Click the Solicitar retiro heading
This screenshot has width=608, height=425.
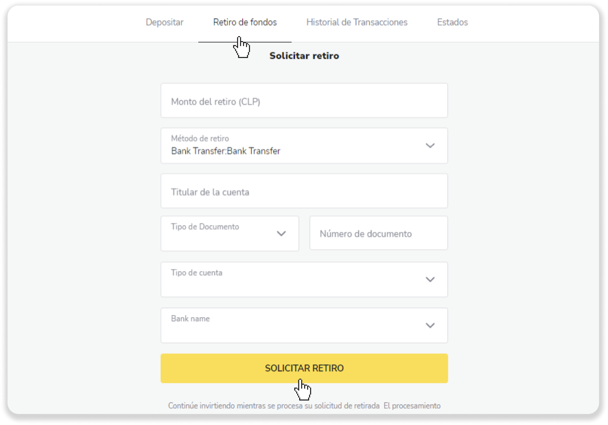point(304,56)
